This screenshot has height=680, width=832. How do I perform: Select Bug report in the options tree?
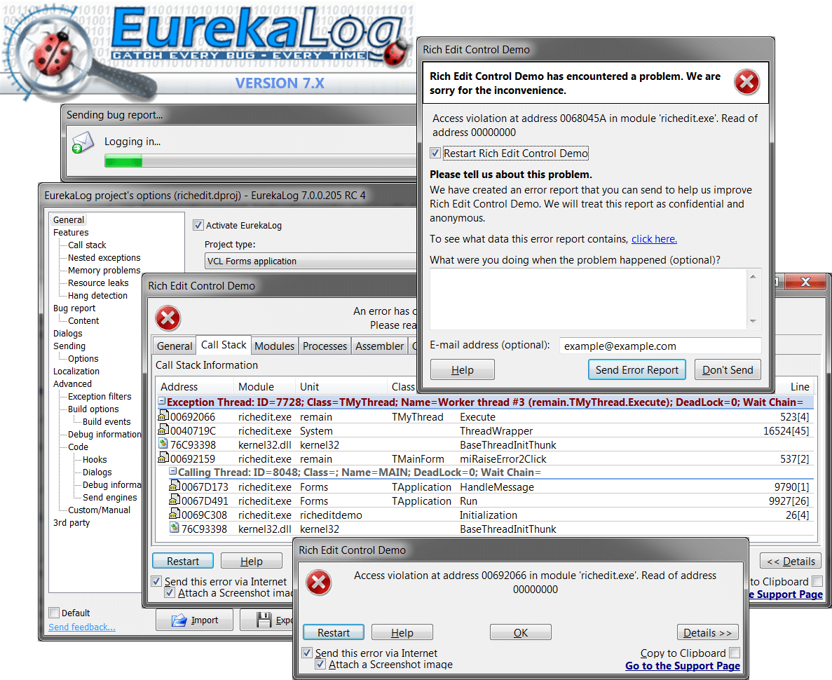[x=74, y=308]
